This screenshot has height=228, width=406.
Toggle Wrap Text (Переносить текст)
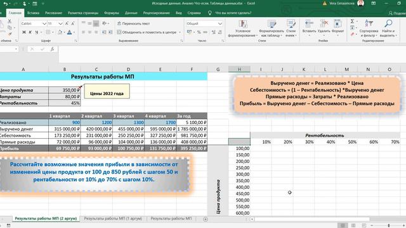coord(134,23)
